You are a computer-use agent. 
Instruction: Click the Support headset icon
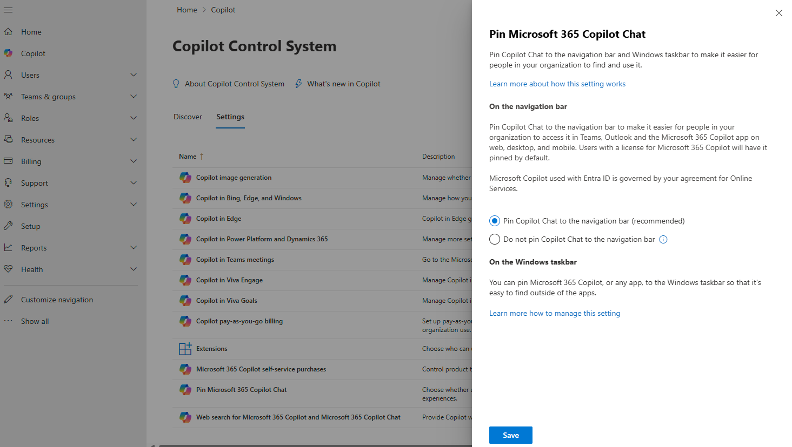(8, 183)
